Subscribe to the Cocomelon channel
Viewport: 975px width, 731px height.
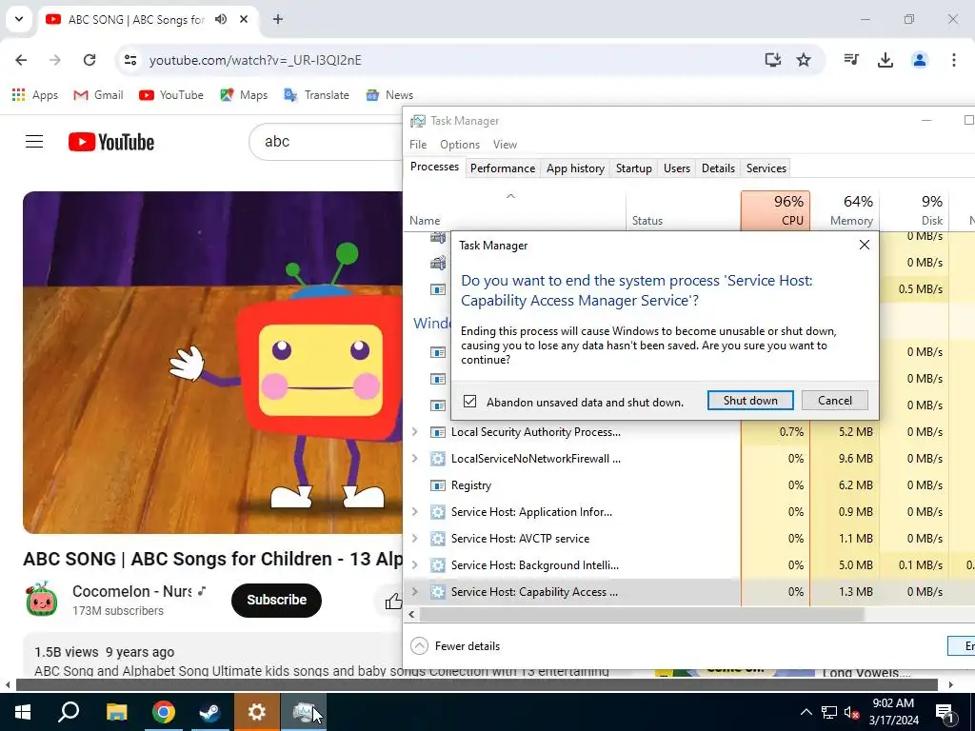coord(277,600)
